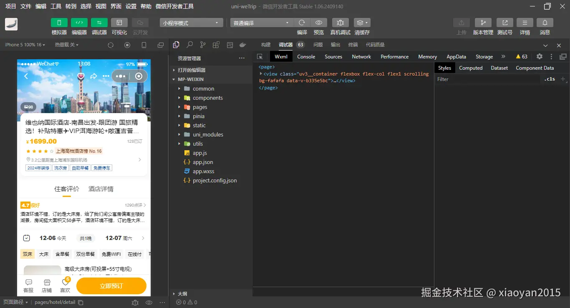Open the 测试号 test account icon
570x308 pixels.
pos(505,23)
